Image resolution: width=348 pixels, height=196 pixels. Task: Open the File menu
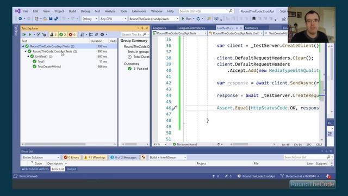click(x=26, y=11)
